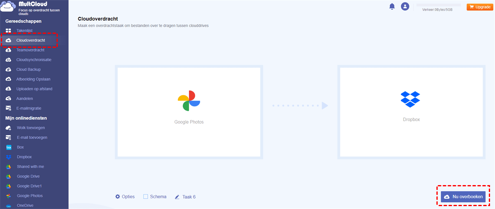495x209 pixels.
Task: Enable the Schema checkbox
Action: coord(146,197)
